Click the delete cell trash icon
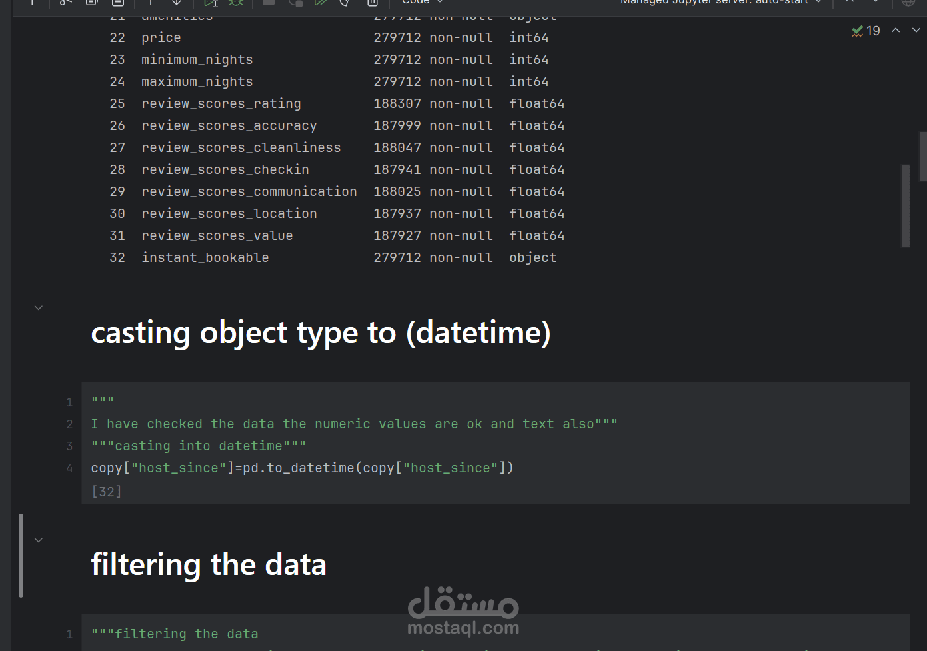The height and width of the screenshot is (651, 927). coord(373,3)
